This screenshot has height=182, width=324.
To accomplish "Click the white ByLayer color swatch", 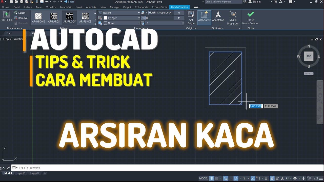I will pos(106,18).
